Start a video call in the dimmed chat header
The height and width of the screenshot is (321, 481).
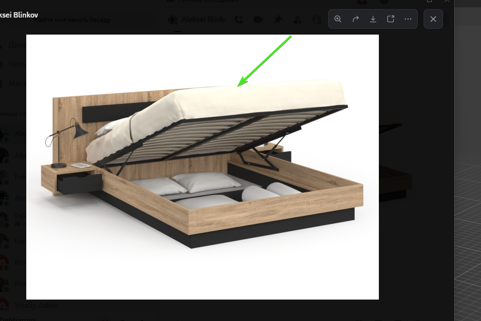point(258,19)
